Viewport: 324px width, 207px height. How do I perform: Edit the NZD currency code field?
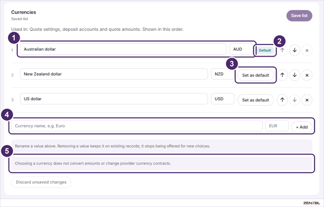coord(222,74)
